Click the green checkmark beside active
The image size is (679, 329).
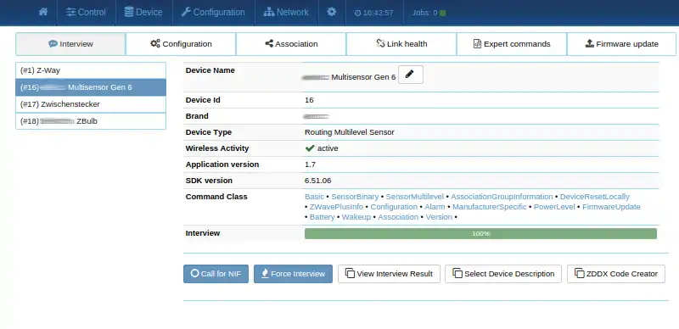click(310, 148)
